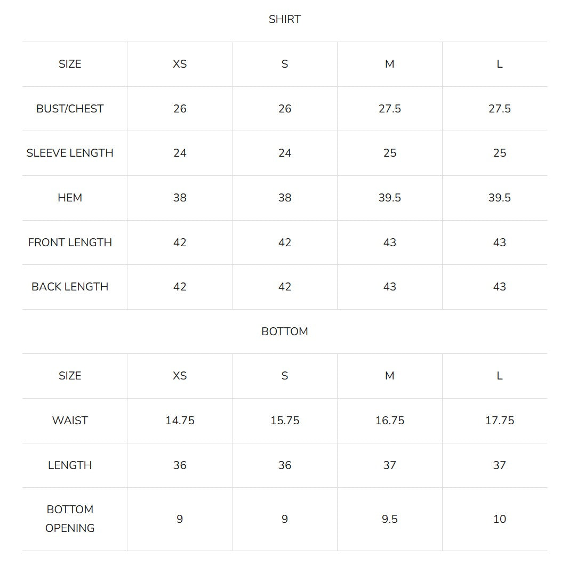This screenshot has width=569, height=574.
Task: Select the BOTTOM OPENING row label
Action: point(70,519)
